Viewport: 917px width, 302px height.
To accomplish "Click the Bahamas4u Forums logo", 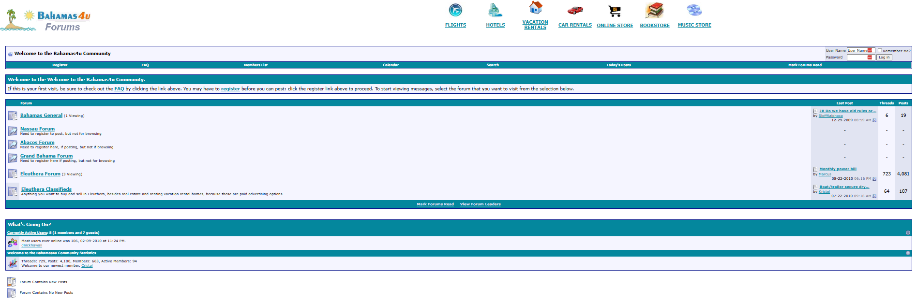I will coord(46,20).
